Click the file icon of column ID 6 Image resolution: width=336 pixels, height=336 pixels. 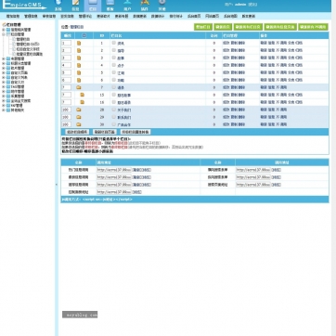click(79, 80)
